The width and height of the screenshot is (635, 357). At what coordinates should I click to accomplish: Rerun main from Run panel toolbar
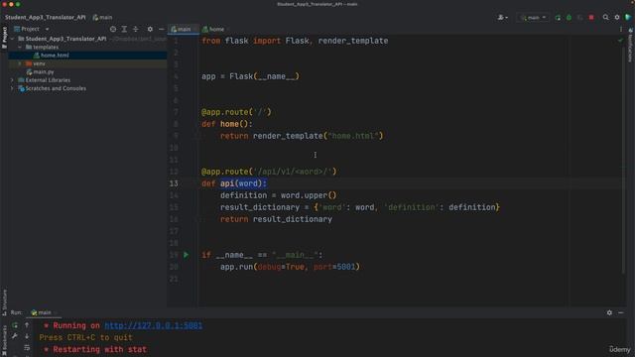click(x=15, y=325)
